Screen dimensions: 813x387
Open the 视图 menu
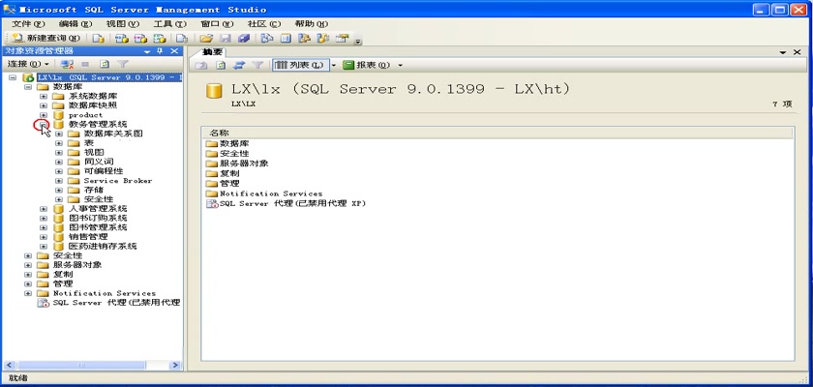(122, 24)
